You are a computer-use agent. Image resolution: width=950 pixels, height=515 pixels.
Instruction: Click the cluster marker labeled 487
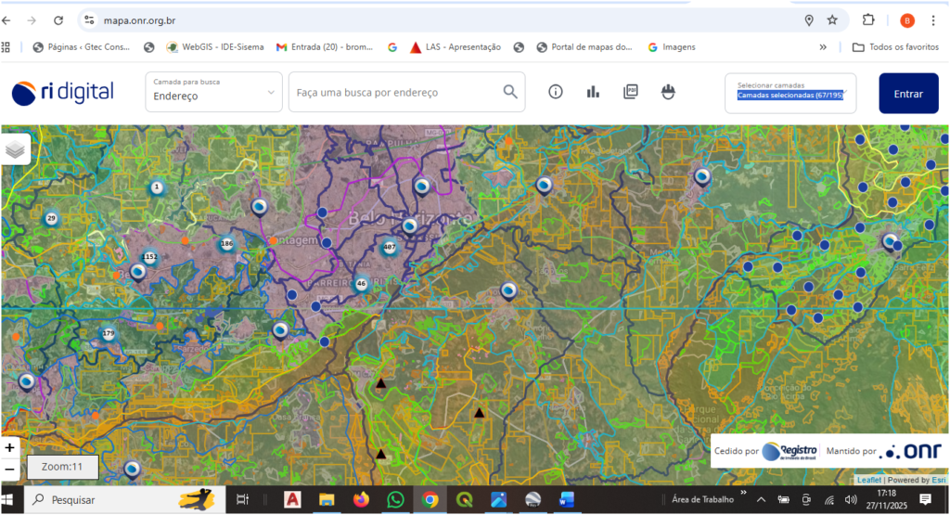coord(389,247)
